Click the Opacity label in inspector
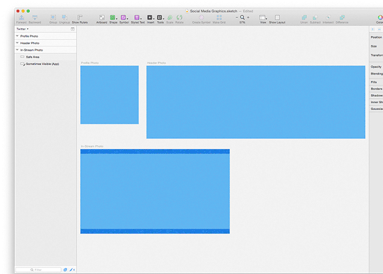Image resolution: width=383 pixels, height=274 pixels. [x=376, y=66]
